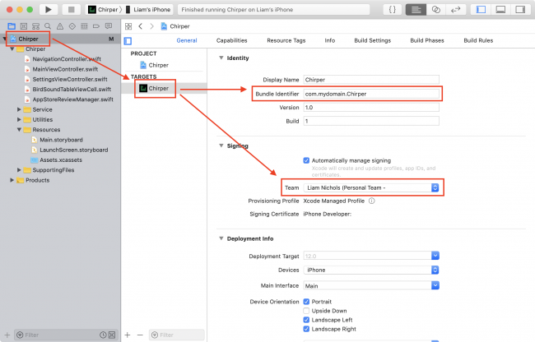The image size is (535, 342).
Task: Switch to the Resource Tags tab
Action: pos(286,40)
